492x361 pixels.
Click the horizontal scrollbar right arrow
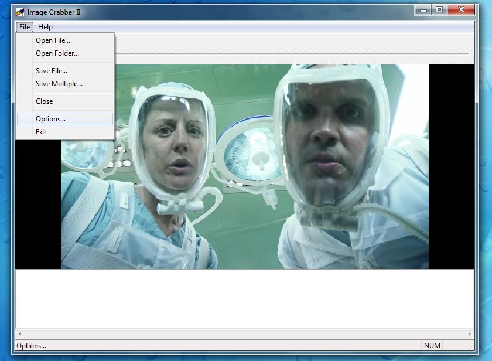pyautogui.click(x=469, y=334)
